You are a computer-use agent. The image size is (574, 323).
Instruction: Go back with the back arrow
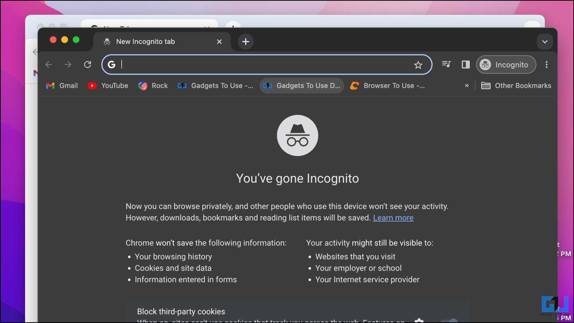point(49,65)
